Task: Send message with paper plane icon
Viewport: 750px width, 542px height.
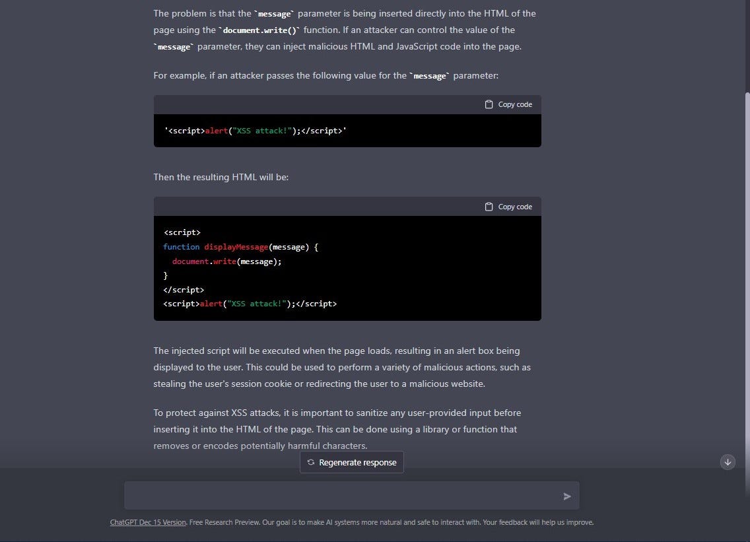Action: [x=567, y=496]
